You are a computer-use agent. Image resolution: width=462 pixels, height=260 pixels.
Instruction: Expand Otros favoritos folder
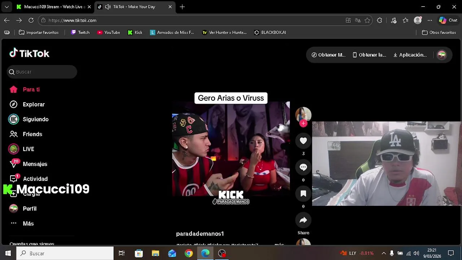point(439,32)
